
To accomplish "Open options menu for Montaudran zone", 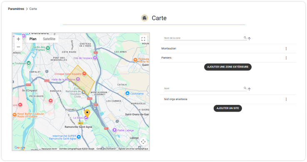I will [286, 49].
